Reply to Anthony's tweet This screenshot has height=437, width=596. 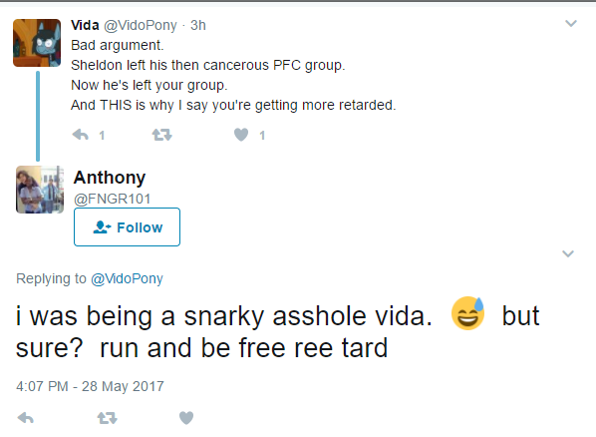click(26, 418)
